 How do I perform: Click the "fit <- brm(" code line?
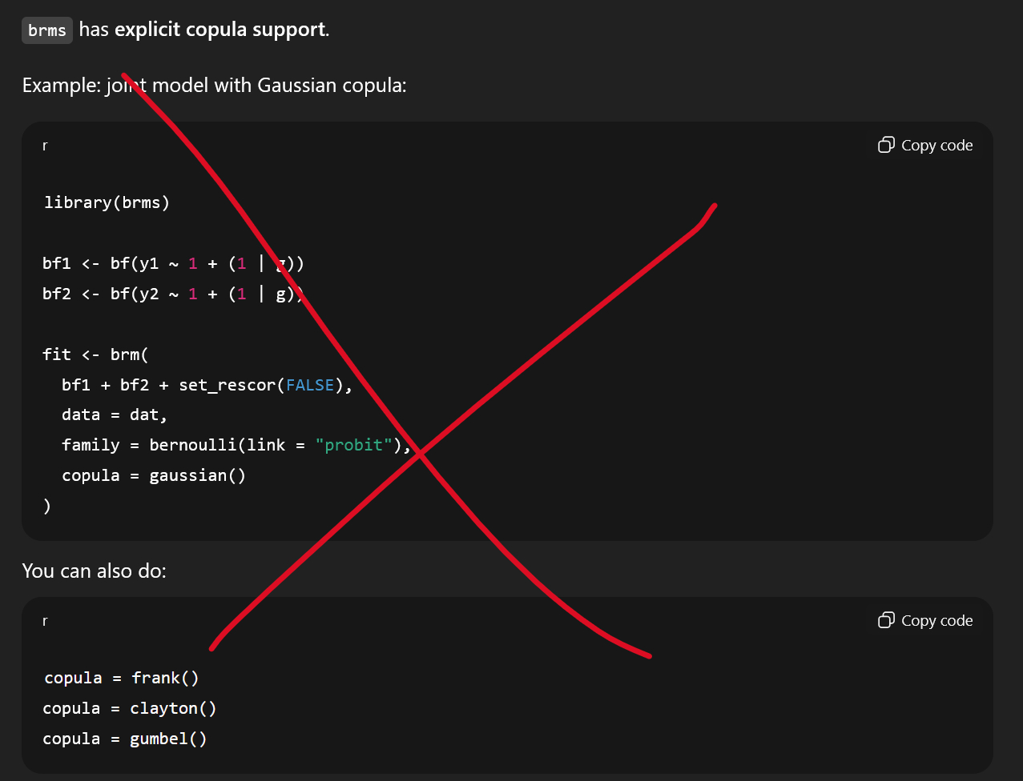[95, 354]
